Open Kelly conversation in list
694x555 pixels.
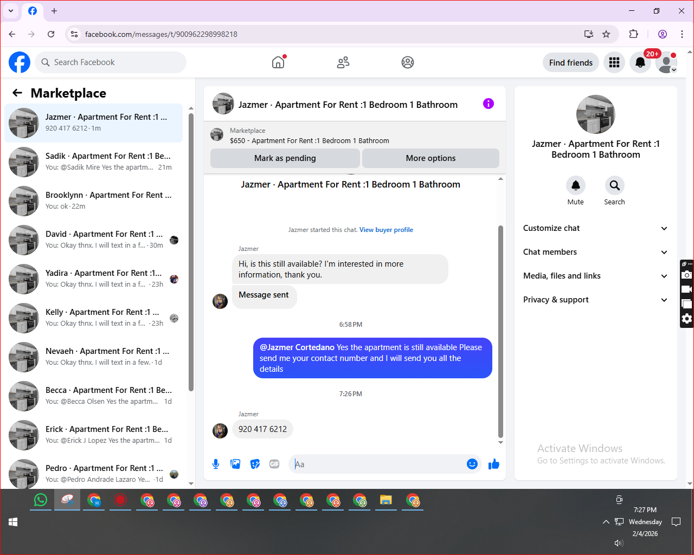(93, 318)
